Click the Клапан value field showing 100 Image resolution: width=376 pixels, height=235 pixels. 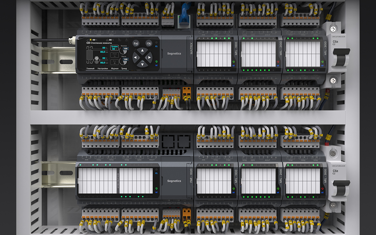click(125, 49)
